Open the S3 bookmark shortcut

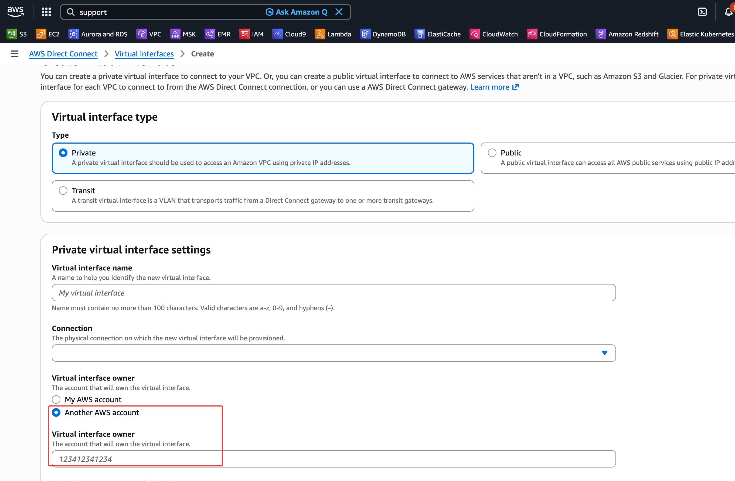pos(17,34)
